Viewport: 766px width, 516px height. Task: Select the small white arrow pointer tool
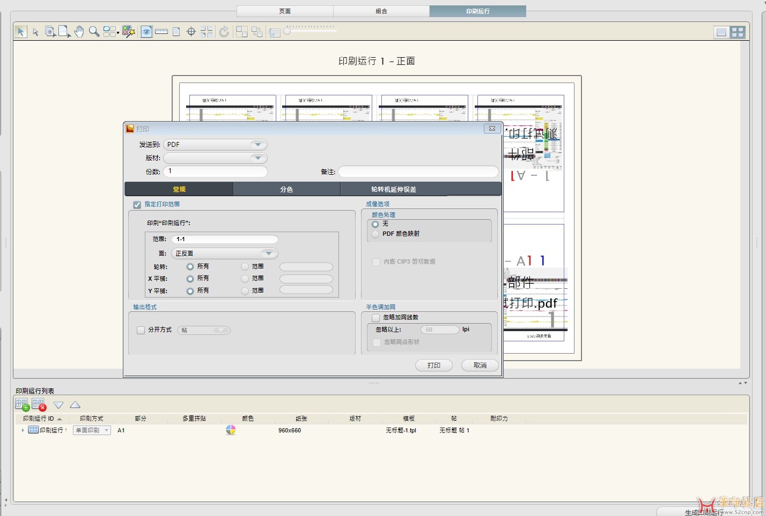35,32
